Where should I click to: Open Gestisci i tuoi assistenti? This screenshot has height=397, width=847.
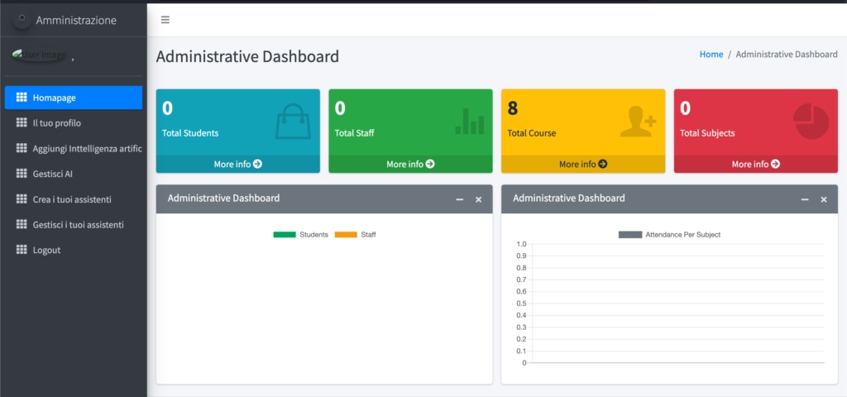click(74, 225)
